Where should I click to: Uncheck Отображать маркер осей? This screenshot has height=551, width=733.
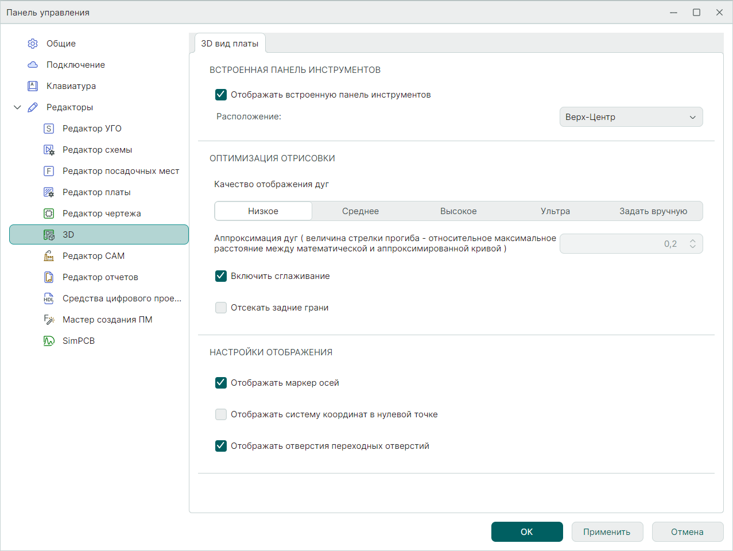click(x=221, y=383)
